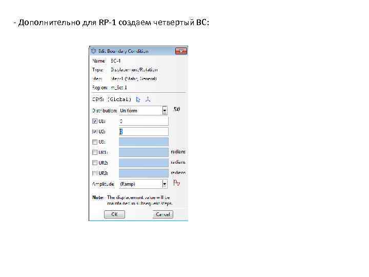Open the Distribution dropdown showing Uniform

143,110
